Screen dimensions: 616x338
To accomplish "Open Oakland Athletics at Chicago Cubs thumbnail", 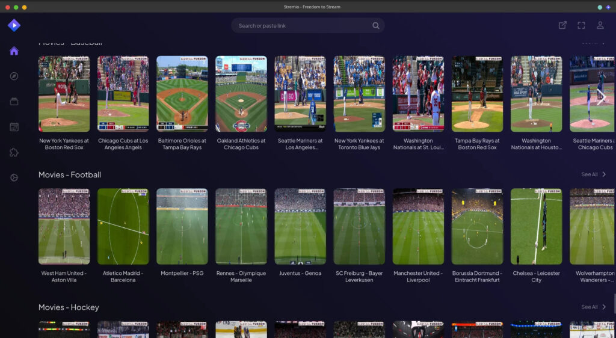I will point(241,94).
